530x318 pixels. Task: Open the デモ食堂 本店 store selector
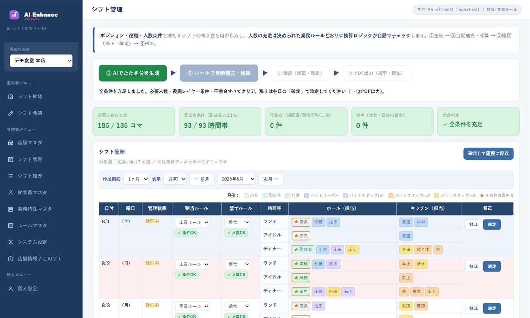click(x=41, y=61)
